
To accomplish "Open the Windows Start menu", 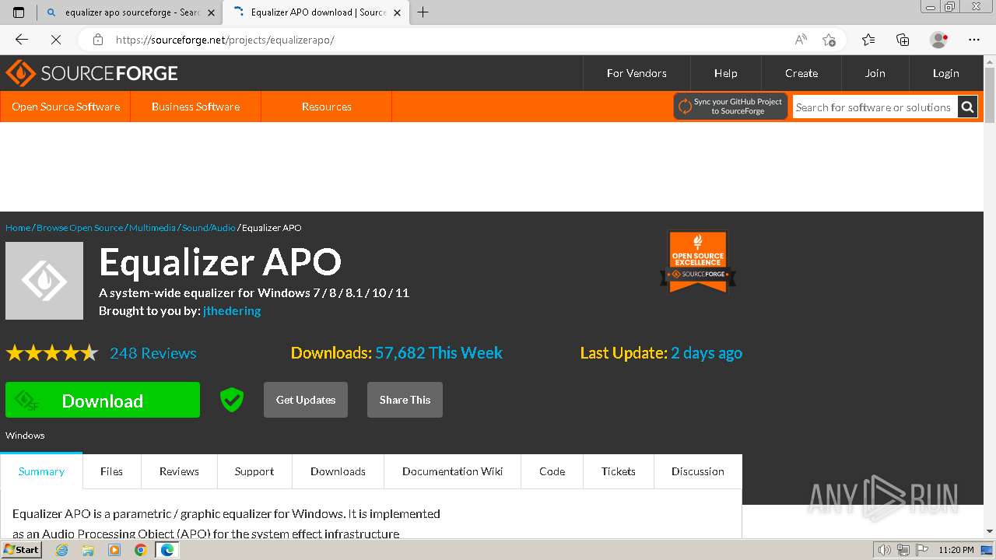I will point(21,549).
